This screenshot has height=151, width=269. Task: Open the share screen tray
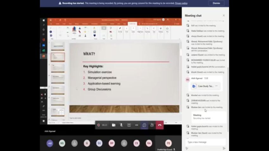click(129, 125)
